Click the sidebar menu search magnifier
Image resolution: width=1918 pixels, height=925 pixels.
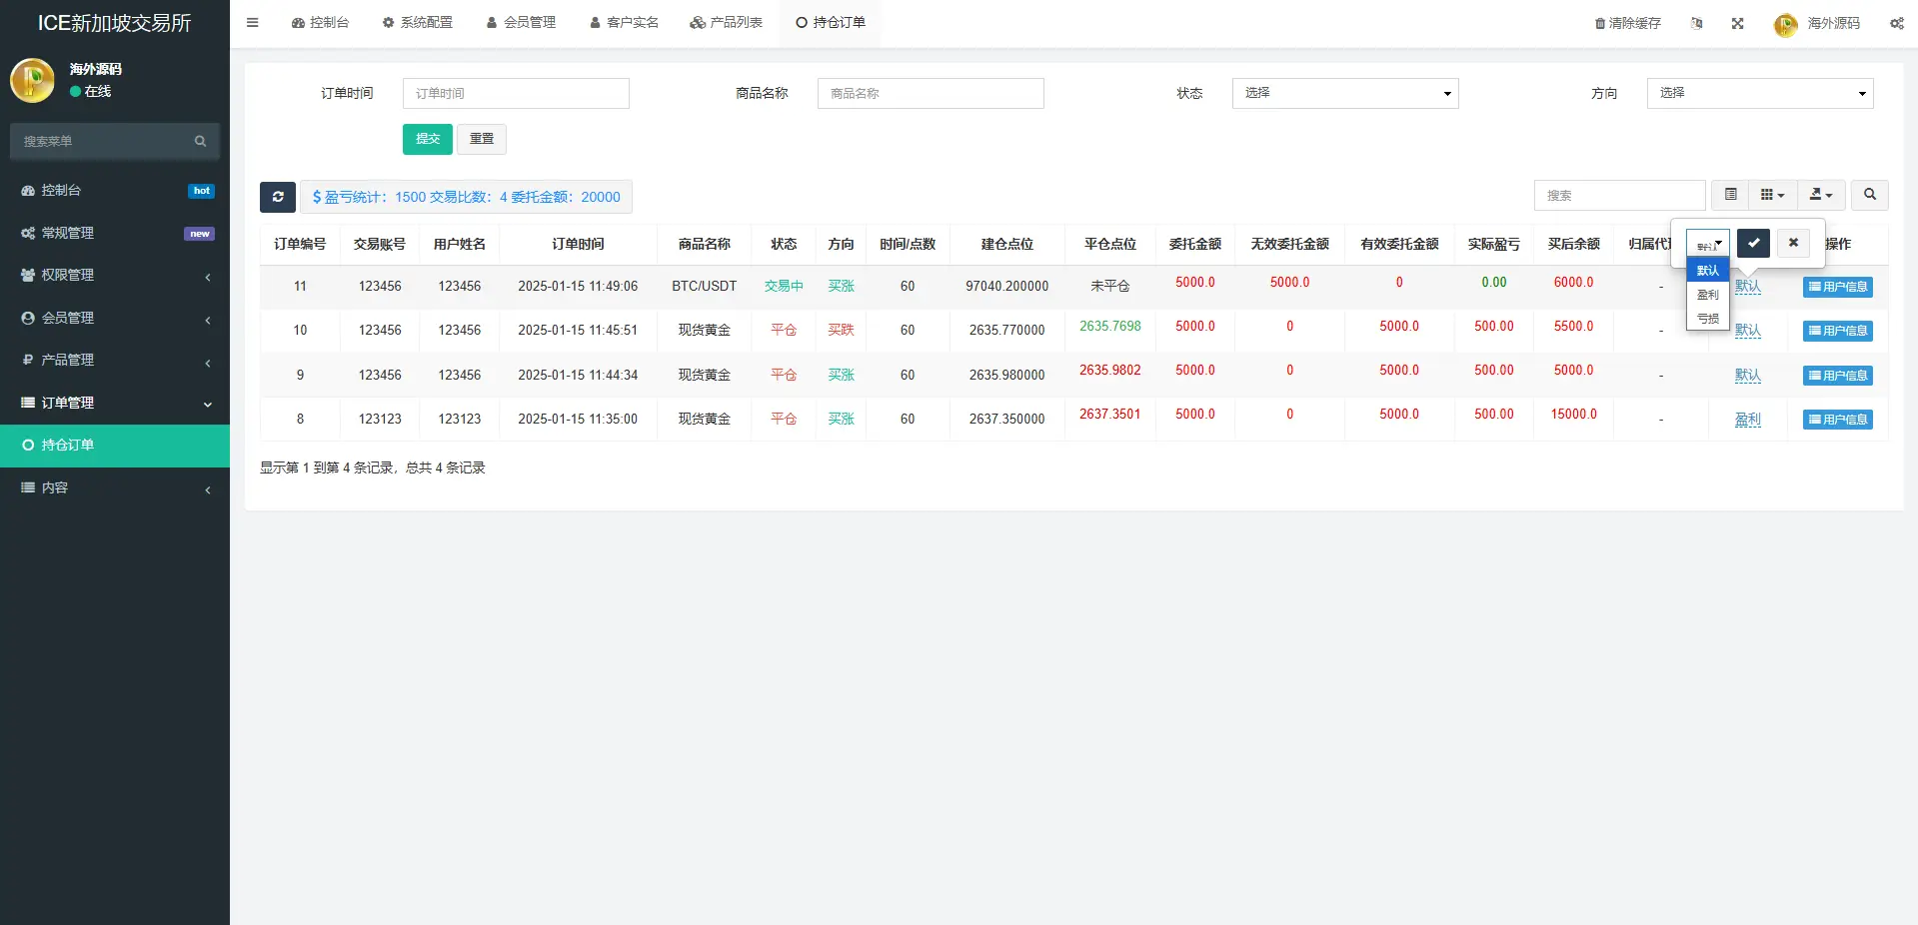coord(200,141)
